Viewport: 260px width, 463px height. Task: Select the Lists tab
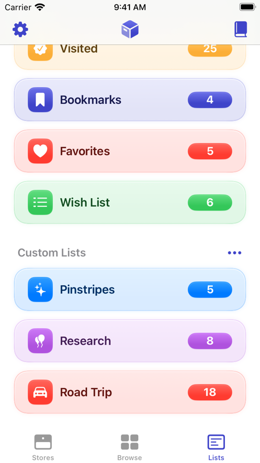216,447
